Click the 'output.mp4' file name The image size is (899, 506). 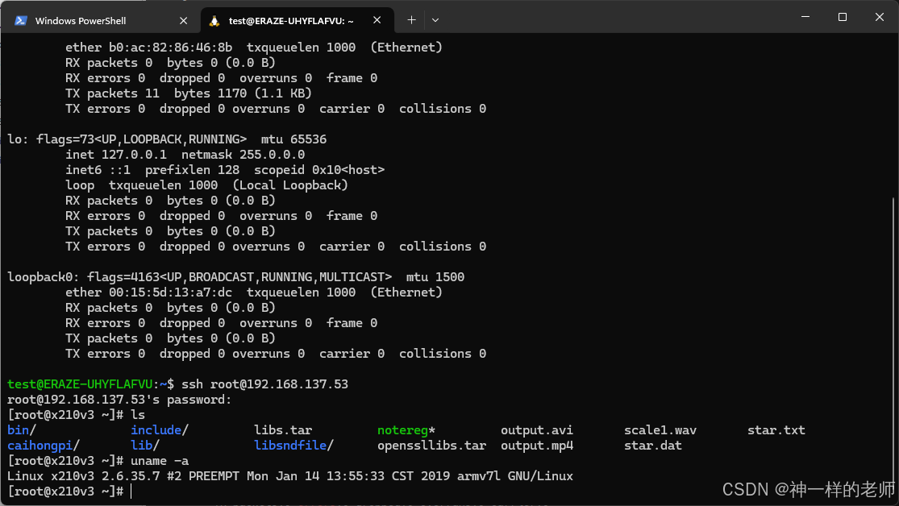(537, 446)
